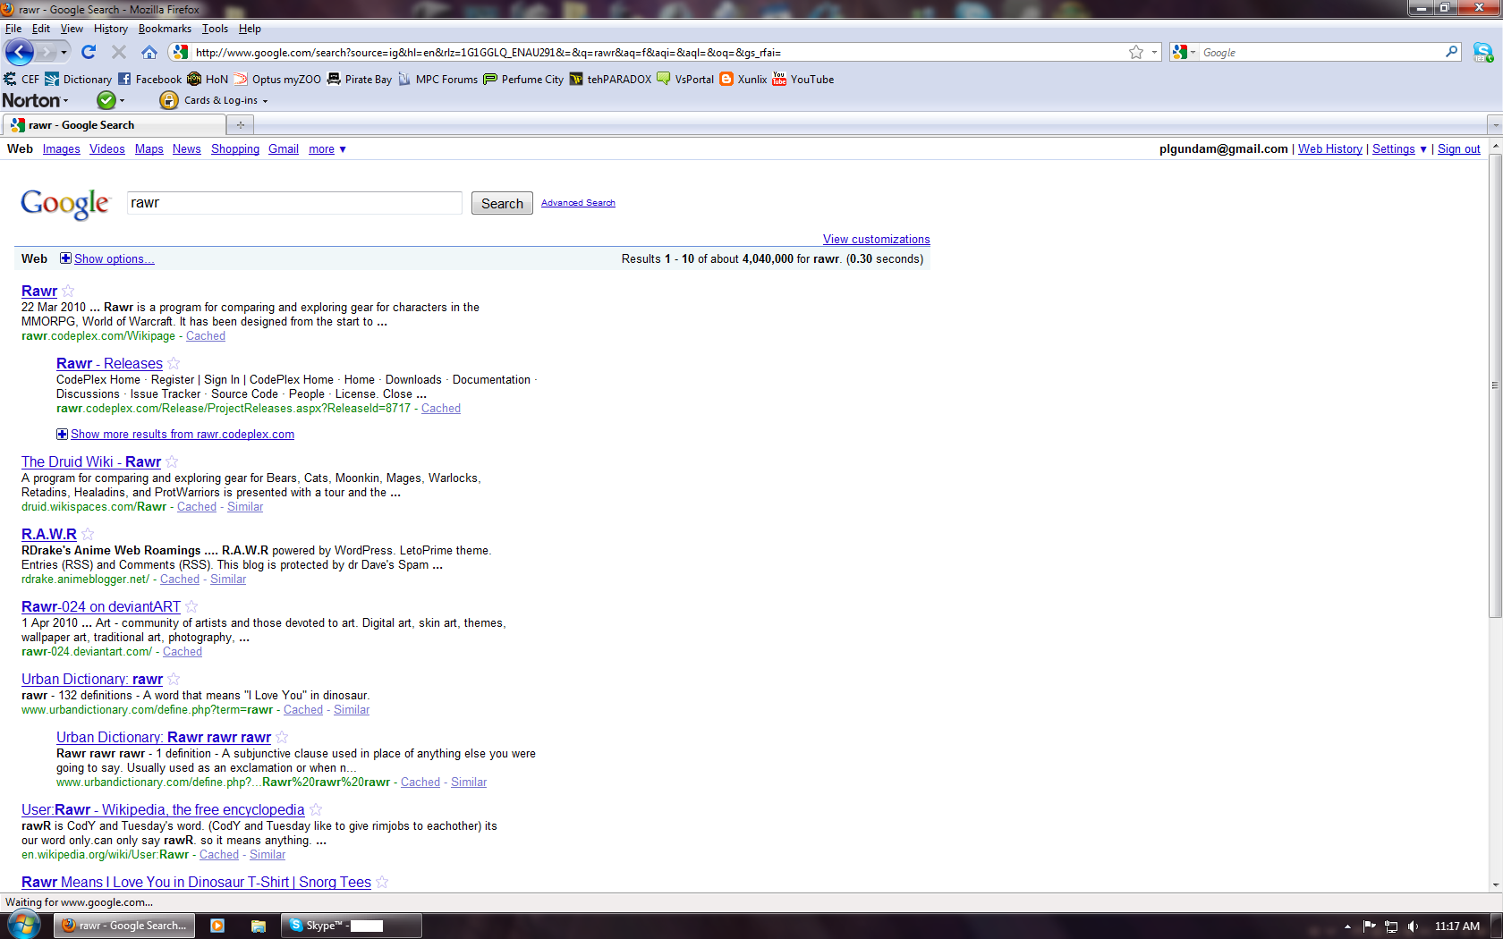1503x939 pixels.
Task: Open Windows Start orb
Action: point(24,925)
